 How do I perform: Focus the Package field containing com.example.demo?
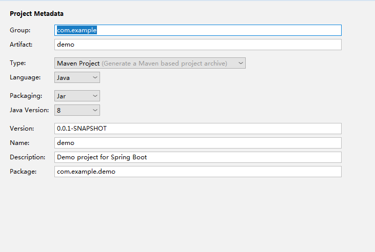[198, 172]
